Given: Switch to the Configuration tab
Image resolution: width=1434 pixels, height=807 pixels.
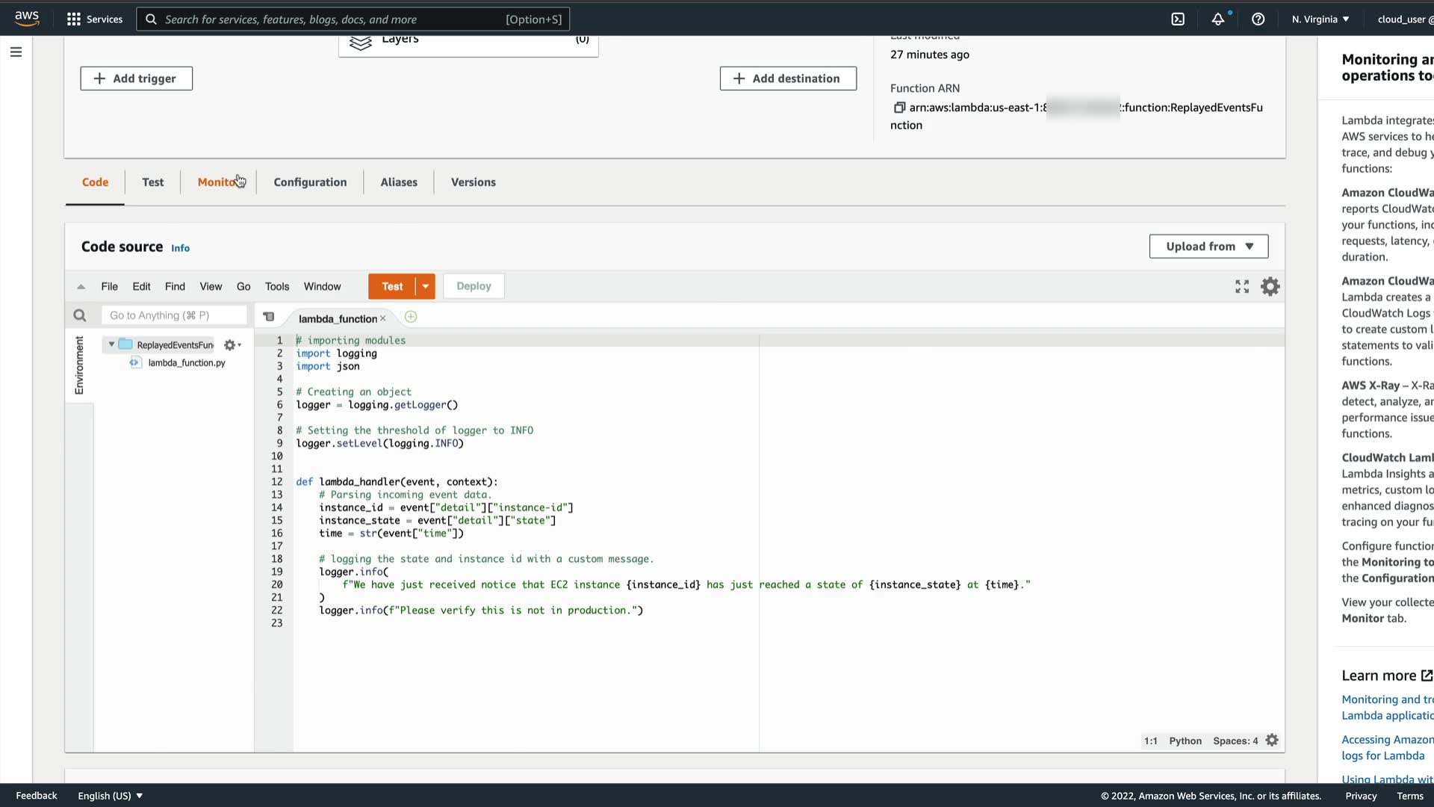Looking at the screenshot, I should [x=310, y=182].
